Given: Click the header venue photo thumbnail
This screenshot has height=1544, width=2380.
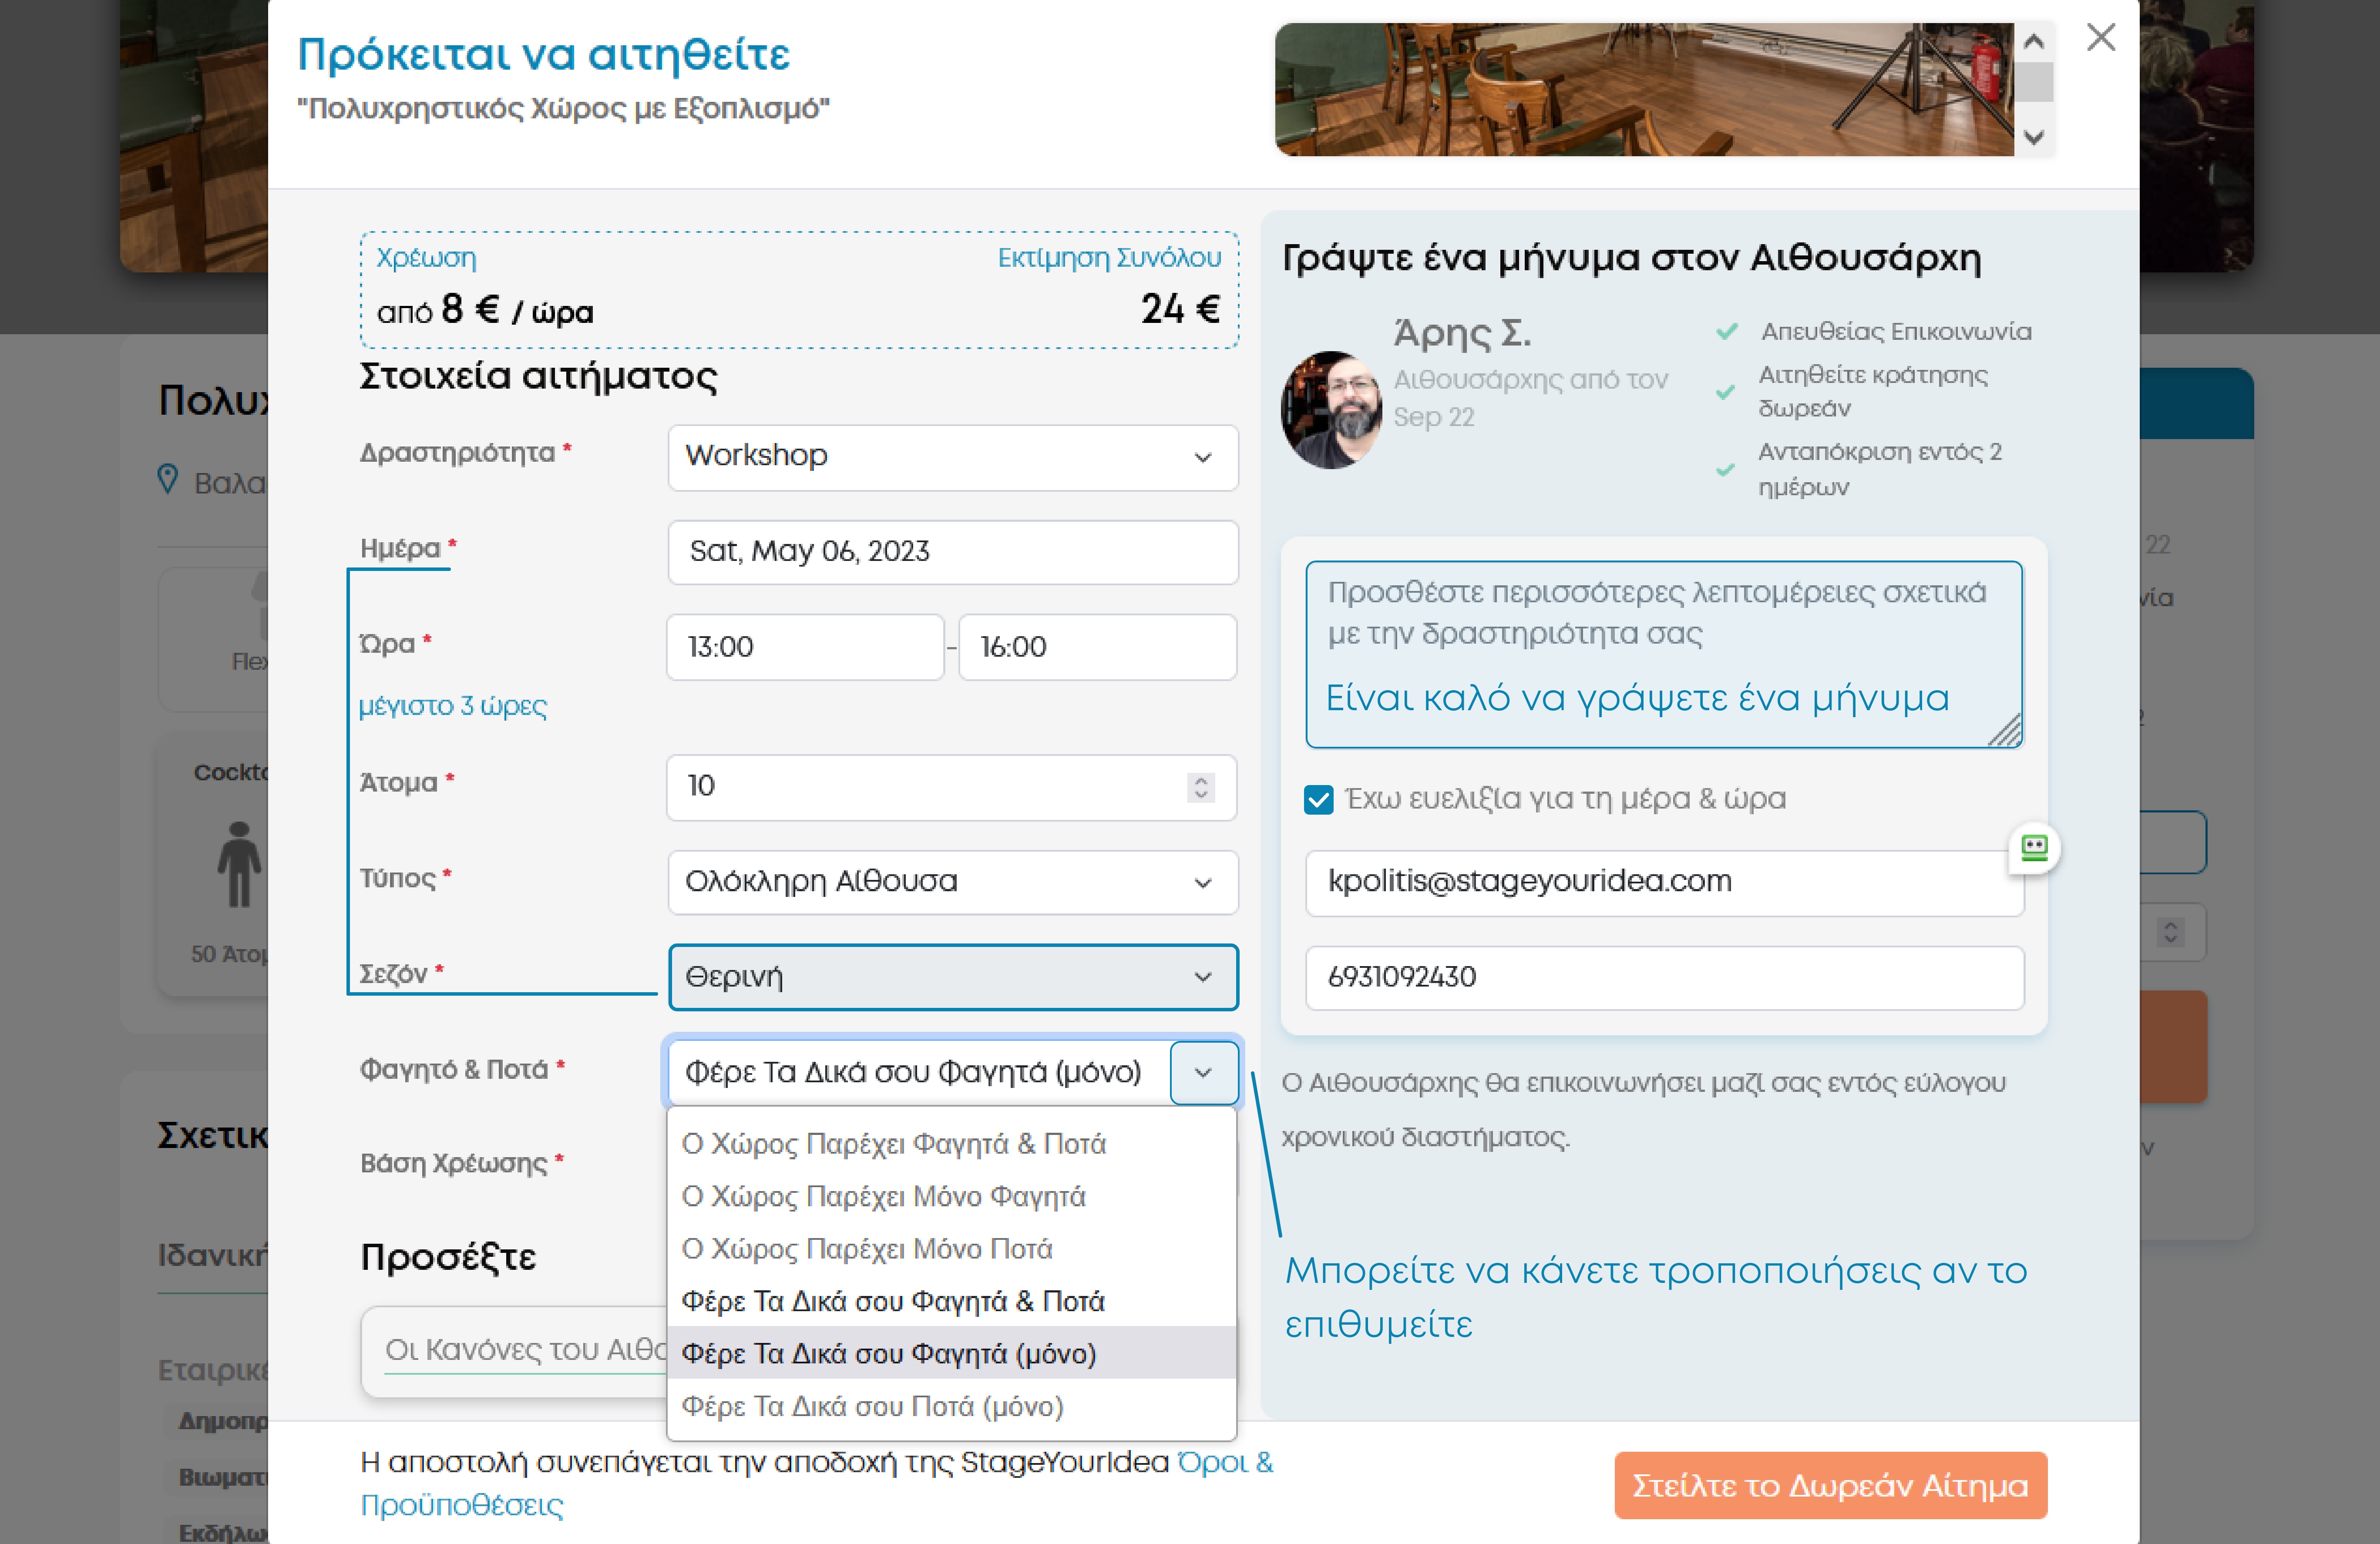Looking at the screenshot, I should (1643, 89).
